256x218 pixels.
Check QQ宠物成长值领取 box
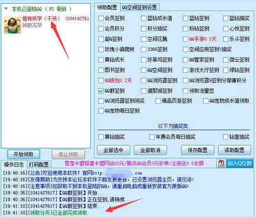pos(206,101)
